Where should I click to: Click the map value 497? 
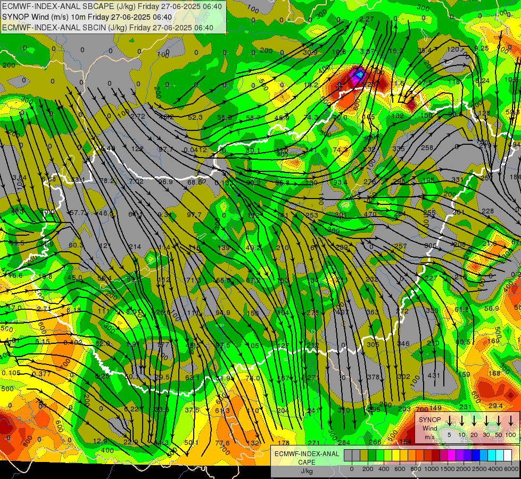click(x=343, y=312)
